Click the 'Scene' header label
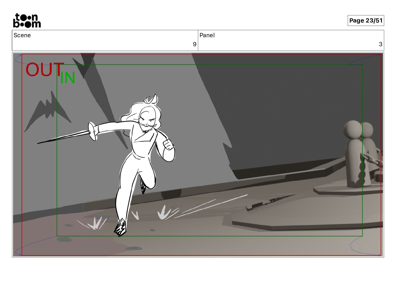 click(x=22, y=35)
